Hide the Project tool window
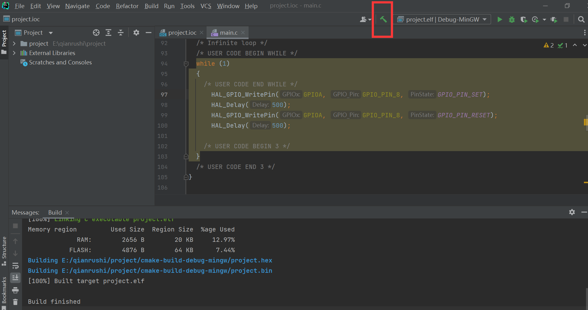588x310 pixels. click(149, 33)
